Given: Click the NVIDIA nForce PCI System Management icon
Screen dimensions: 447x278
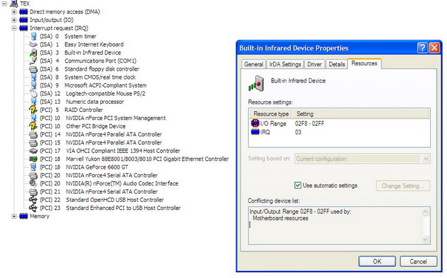Looking at the screenshot, I should tap(33, 118).
